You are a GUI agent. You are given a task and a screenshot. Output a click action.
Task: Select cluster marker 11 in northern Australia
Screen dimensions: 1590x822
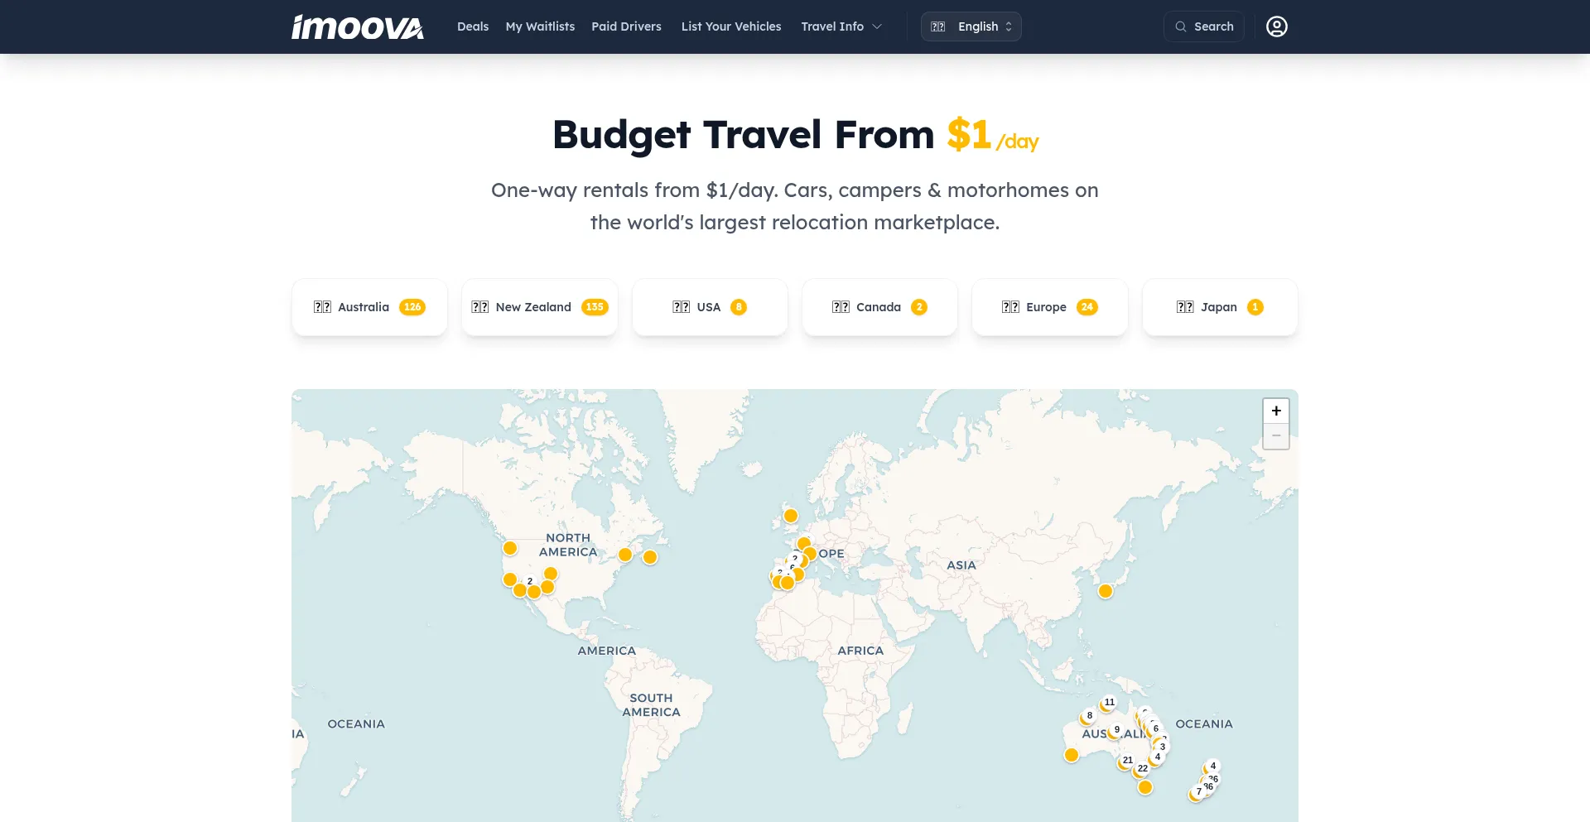click(x=1109, y=703)
